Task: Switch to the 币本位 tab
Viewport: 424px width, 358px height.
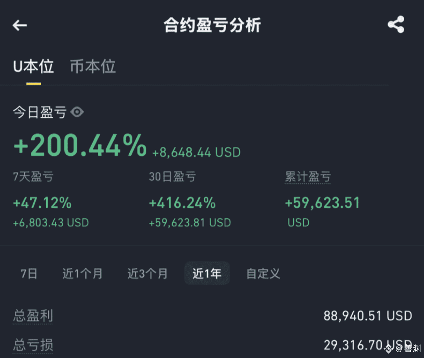Action: 93,67
